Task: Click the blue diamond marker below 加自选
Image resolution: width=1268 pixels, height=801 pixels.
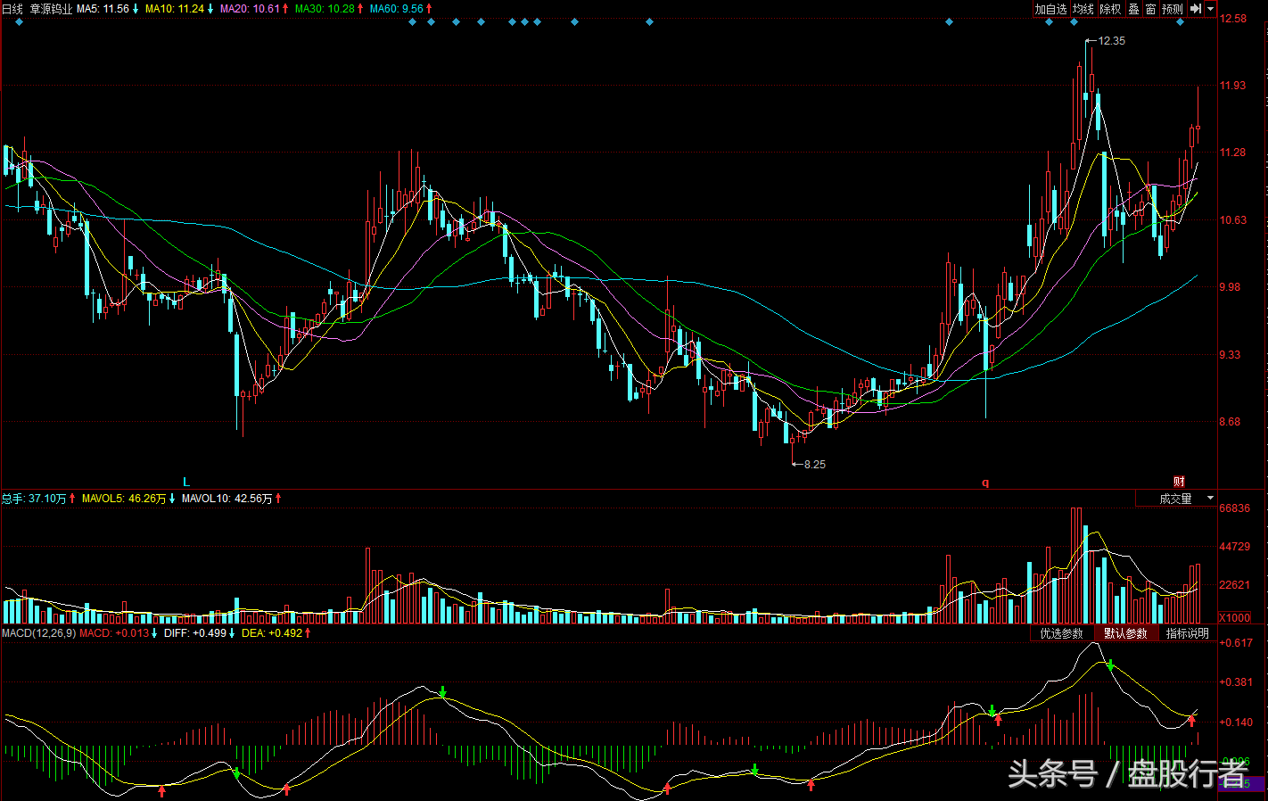Action: pos(1050,22)
